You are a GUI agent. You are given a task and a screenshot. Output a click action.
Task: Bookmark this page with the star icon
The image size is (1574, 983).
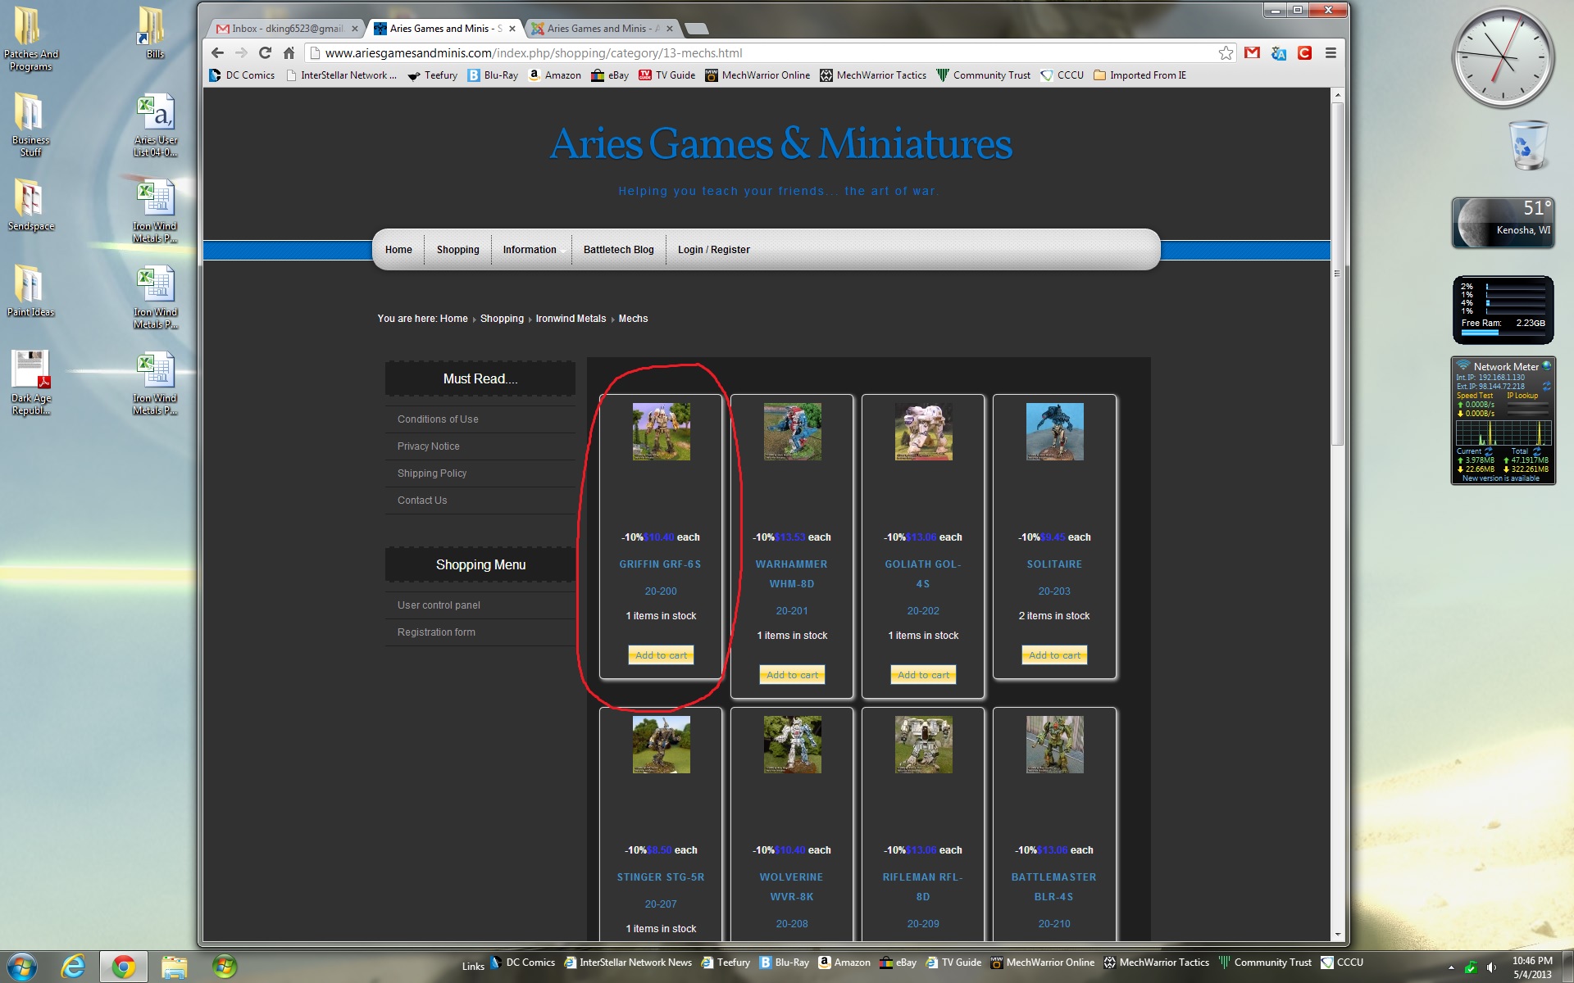pyautogui.click(x=1226, y=53)
